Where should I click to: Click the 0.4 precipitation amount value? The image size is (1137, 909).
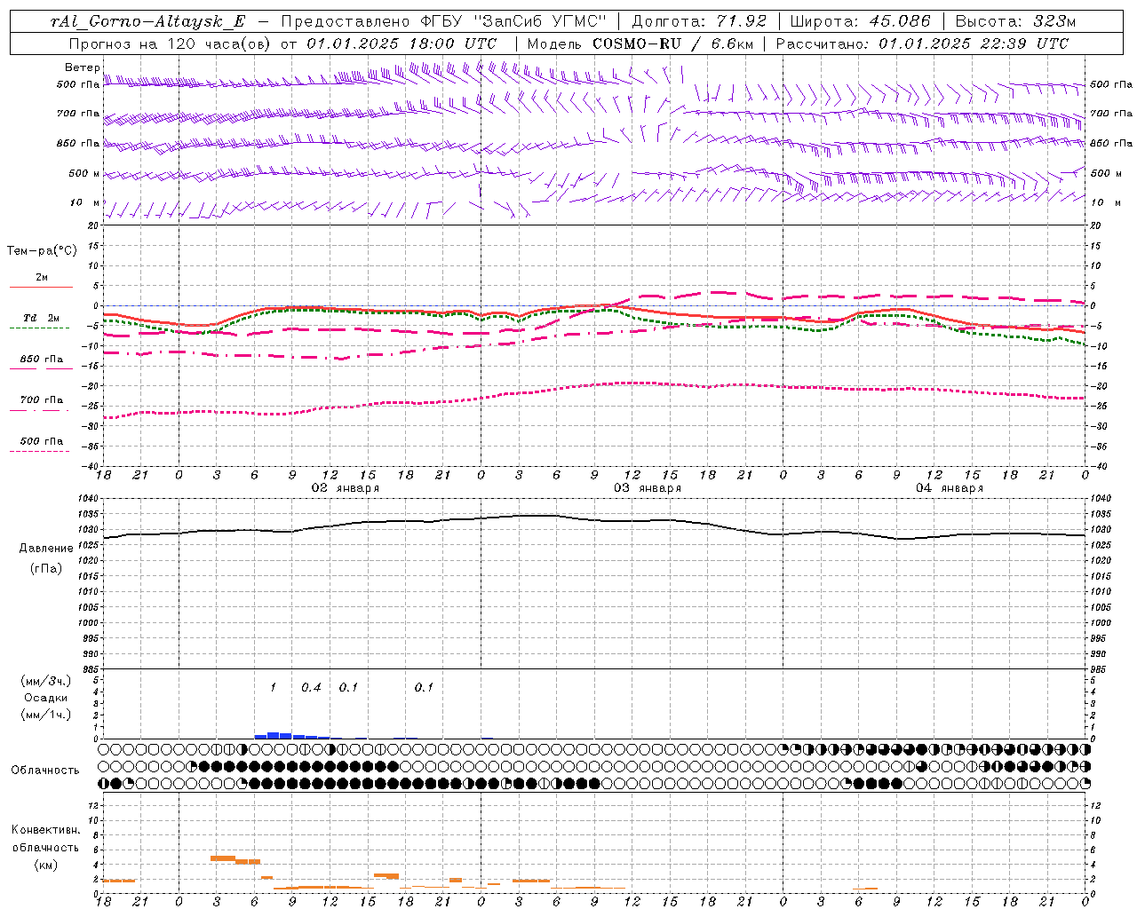[311, 687]
